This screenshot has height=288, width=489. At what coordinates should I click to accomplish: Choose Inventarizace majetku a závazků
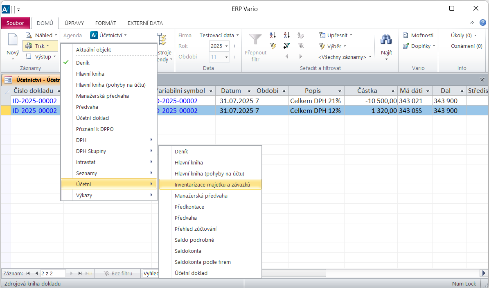(x=212, y=184)
